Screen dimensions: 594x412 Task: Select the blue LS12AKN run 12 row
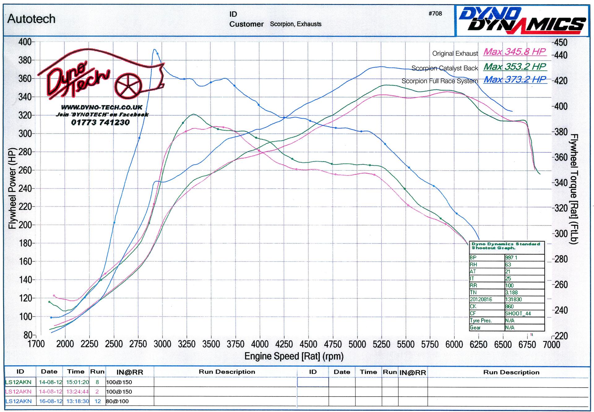point(19,401)
